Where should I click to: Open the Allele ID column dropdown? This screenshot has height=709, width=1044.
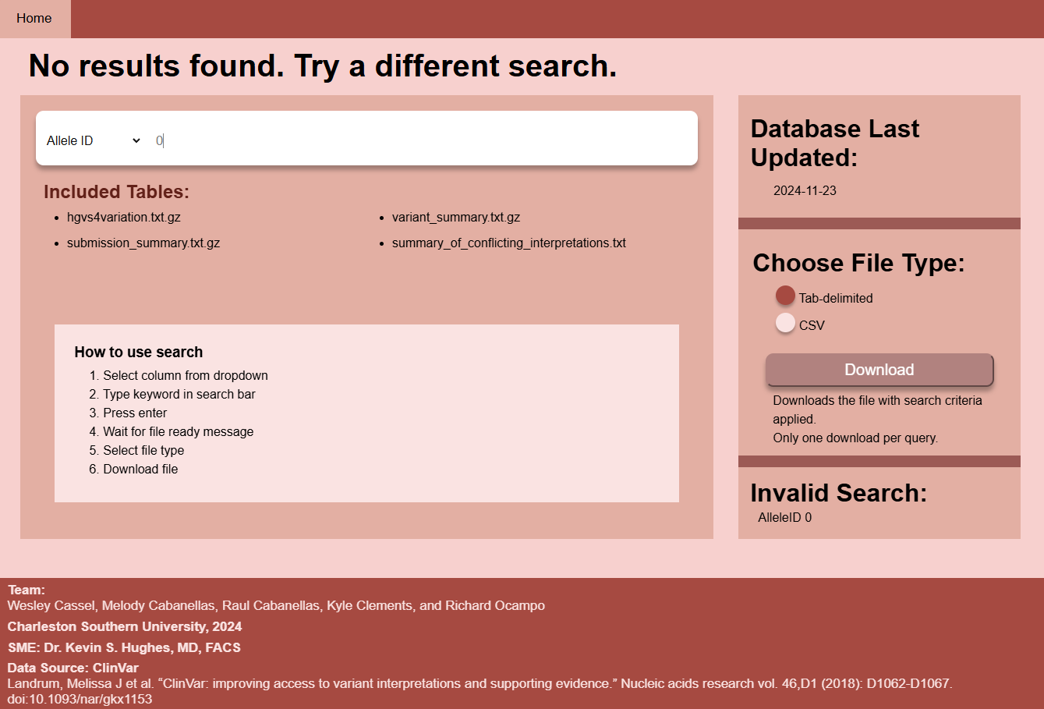[x=94, y=140]
